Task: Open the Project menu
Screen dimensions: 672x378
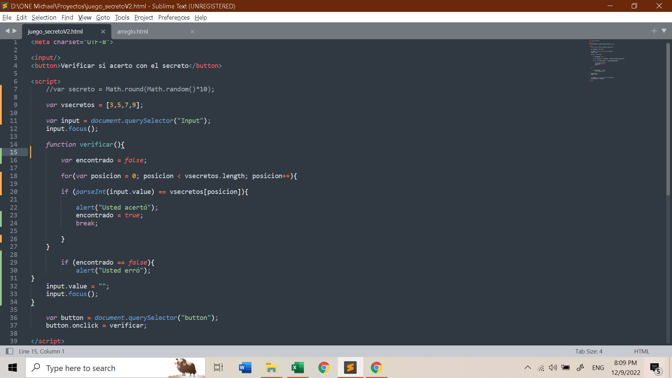Action: (143, 17)
